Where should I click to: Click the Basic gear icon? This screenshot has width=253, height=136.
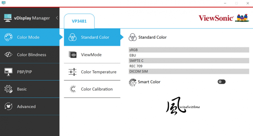9,89
